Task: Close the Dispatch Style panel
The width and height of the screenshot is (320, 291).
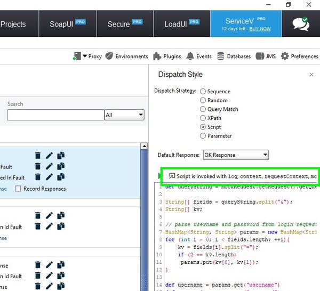Action: pyautogui.click(x=312, y=75)
